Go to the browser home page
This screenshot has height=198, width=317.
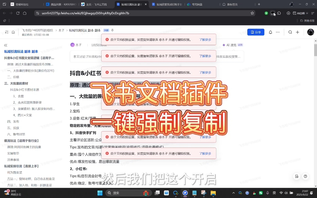(x=25, y=13)
